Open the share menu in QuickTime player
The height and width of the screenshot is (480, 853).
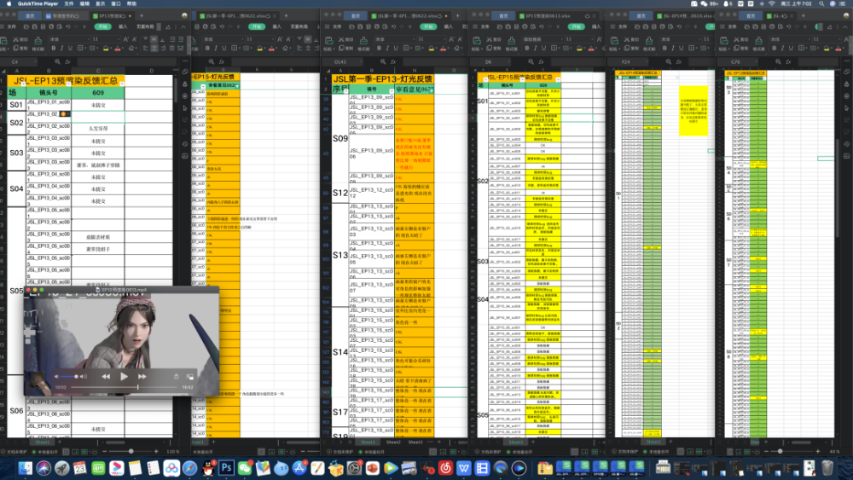(176, 376)
